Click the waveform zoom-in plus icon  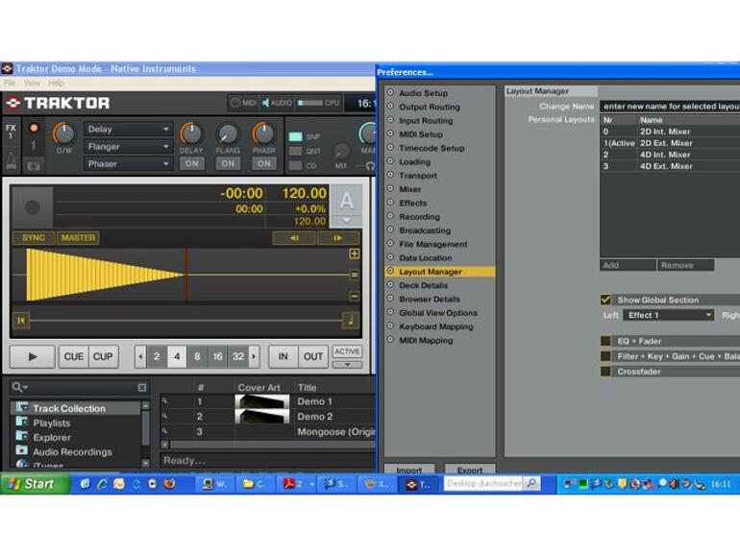(355, 253)
